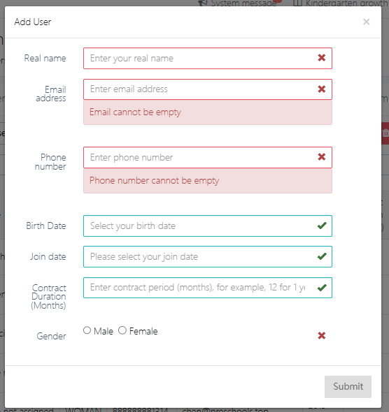Open the Birth Date picker field
The image size is (389, 412).
pyautogui.click(x=208, y=226)
